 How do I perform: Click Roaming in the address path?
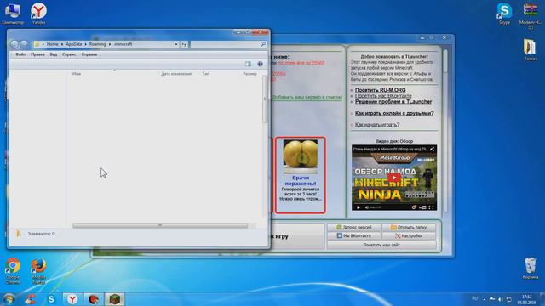(x=97, y=44)
